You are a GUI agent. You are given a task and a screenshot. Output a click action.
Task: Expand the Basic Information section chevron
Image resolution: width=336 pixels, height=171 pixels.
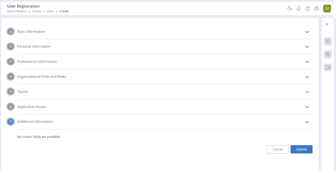click(307, 32)
